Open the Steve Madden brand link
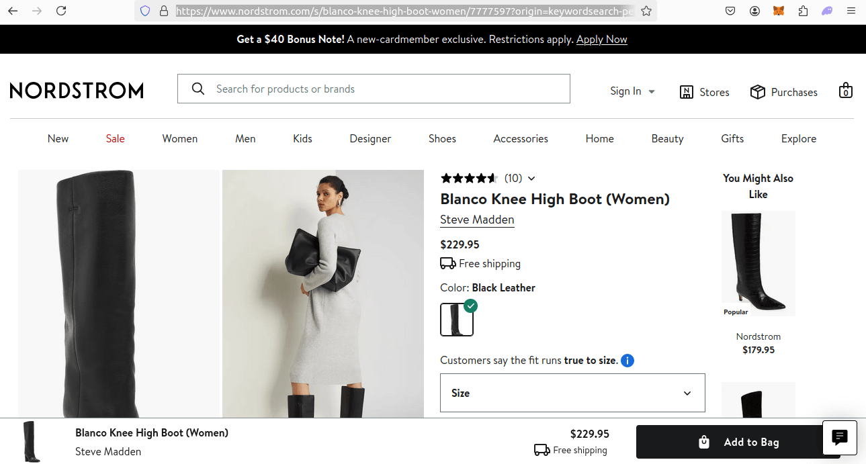This screenshot has width=866, height=464. click(477, 220)
